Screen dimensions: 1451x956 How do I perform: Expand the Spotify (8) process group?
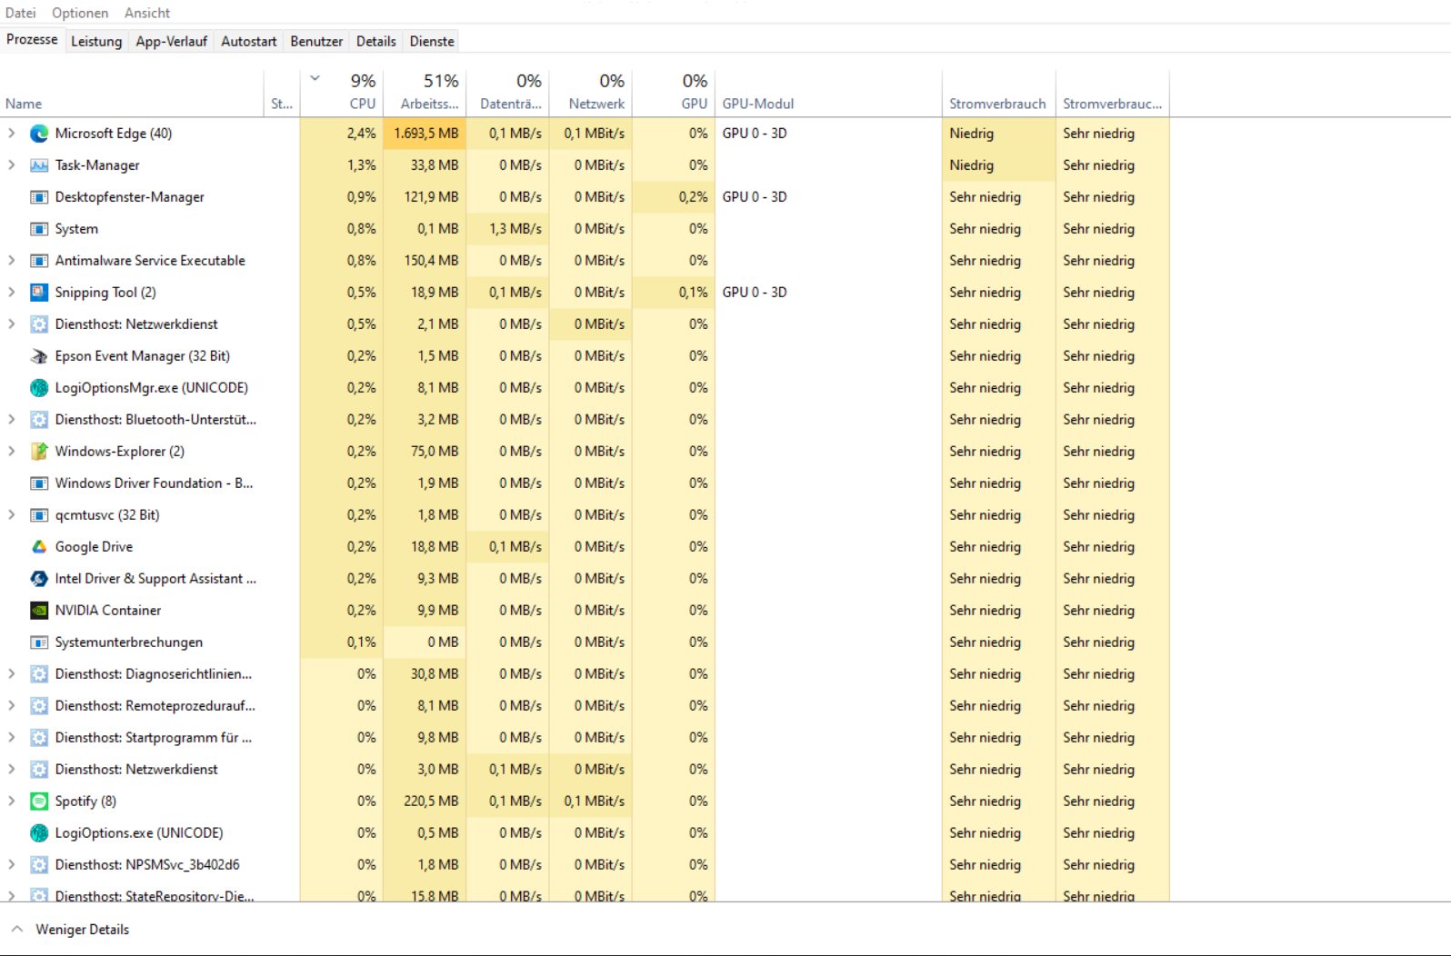[11, 802]
